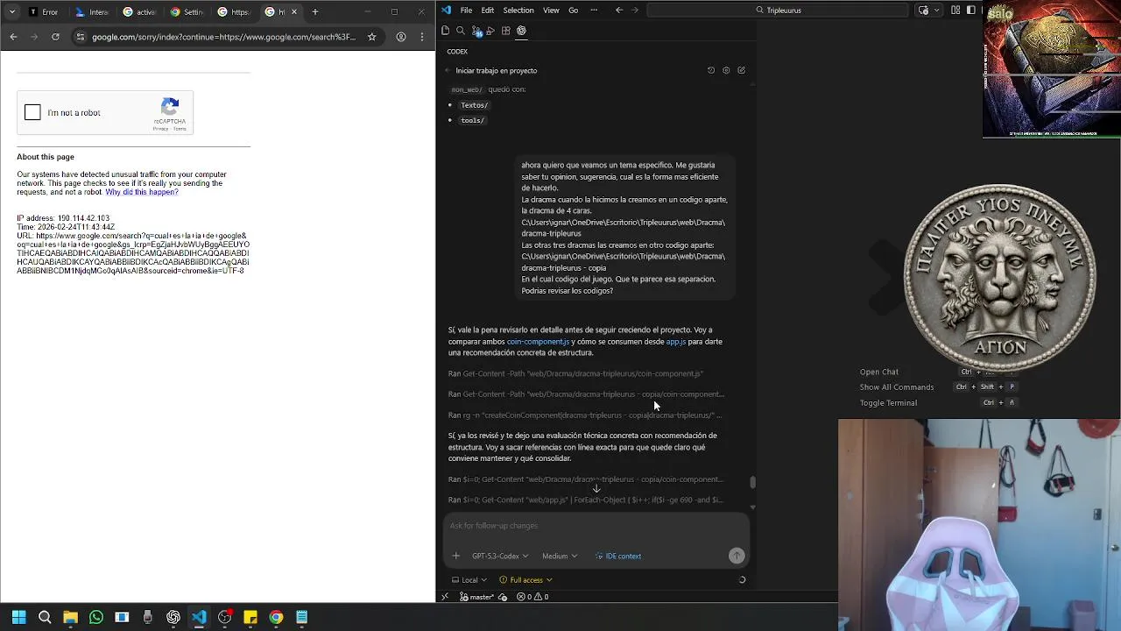1121x631 pixels.
Task: Open Chrome three-dot menu
Action: pyautogui.click(x=422, y=37)
